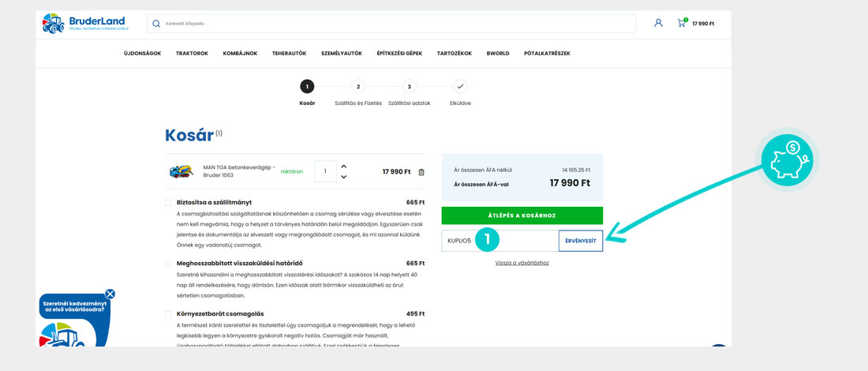Viewport: 868px width, 371px height.
Task: Go to step 2 Szállítás és Fizetés
Action: point(358,87)
